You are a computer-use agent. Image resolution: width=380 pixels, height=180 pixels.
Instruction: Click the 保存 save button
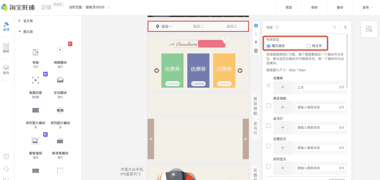point(314,8)
